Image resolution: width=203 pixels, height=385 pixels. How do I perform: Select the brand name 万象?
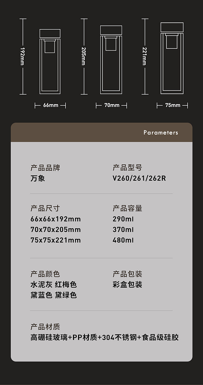38,178
